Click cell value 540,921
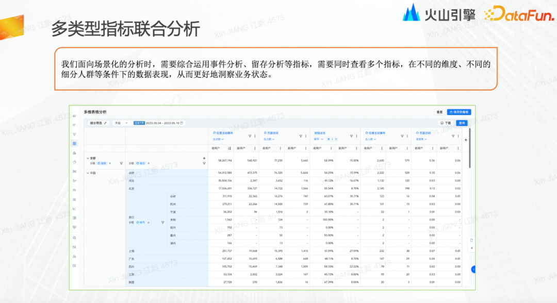557x303 pixels. (x=252, y=161)
